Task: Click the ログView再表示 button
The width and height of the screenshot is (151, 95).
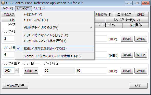Action: click(15, 86)
